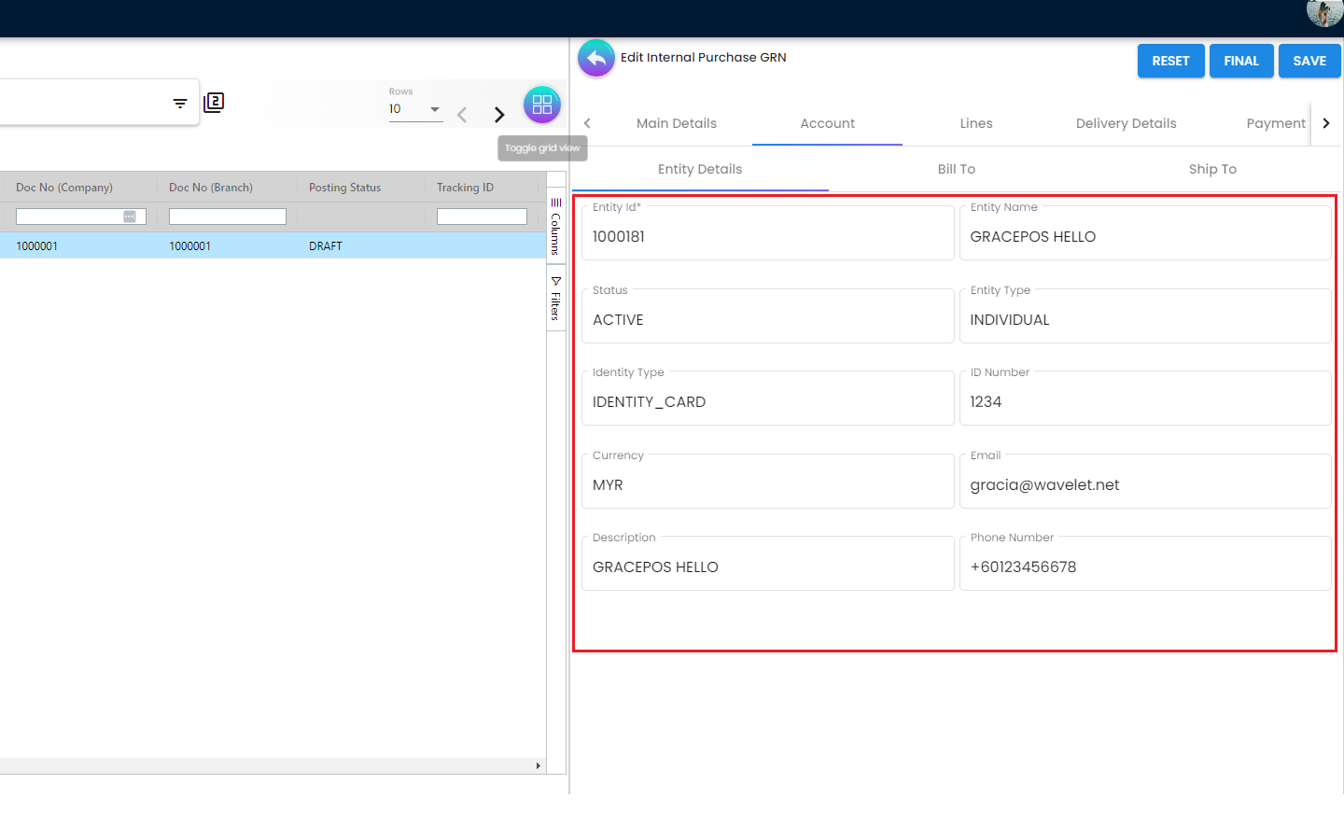
Task: Open the Rows per page dropdown
Action: click(x=415, y=109)
